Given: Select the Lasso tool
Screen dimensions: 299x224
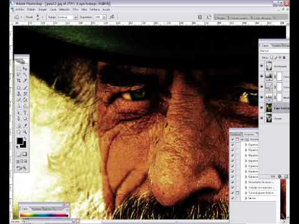Looking at the screenshot, I should [x=19, y=75].
